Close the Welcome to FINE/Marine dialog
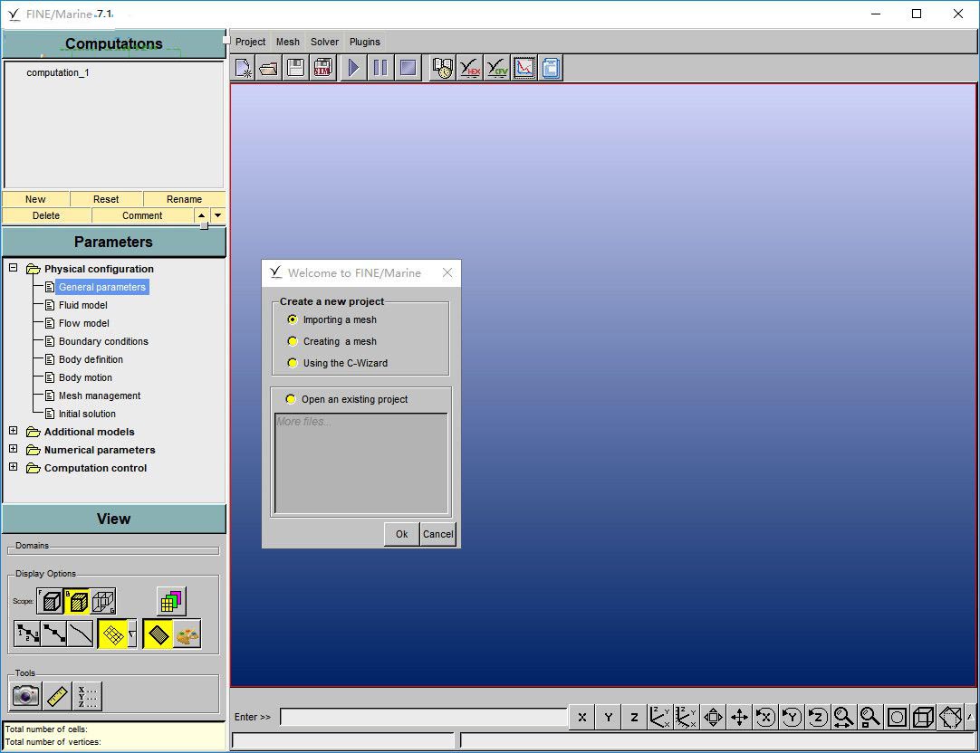 tap(447, 272)
